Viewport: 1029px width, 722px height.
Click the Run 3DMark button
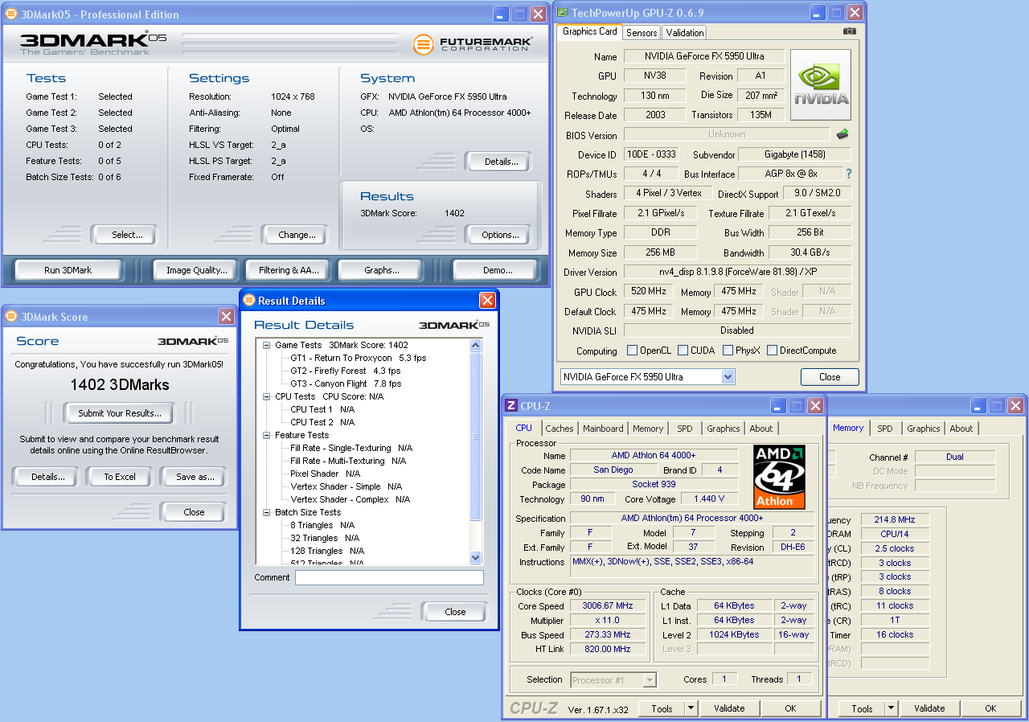[68, 270]
